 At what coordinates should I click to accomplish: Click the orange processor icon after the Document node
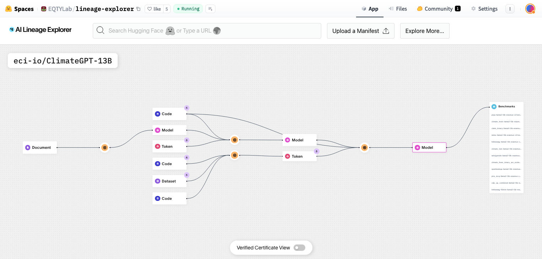tap(104, 147)
